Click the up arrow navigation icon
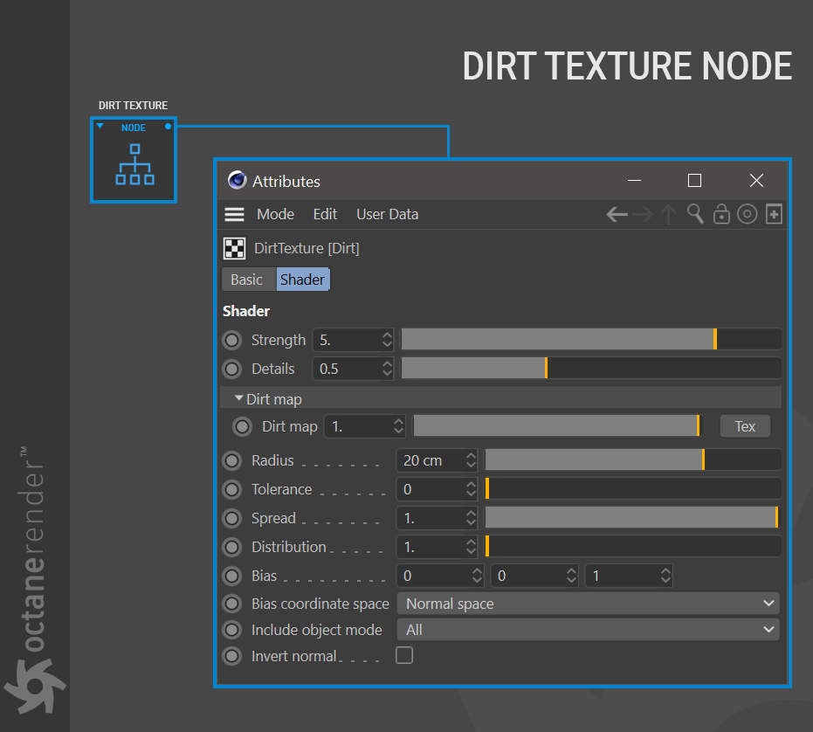 (669, 214)
